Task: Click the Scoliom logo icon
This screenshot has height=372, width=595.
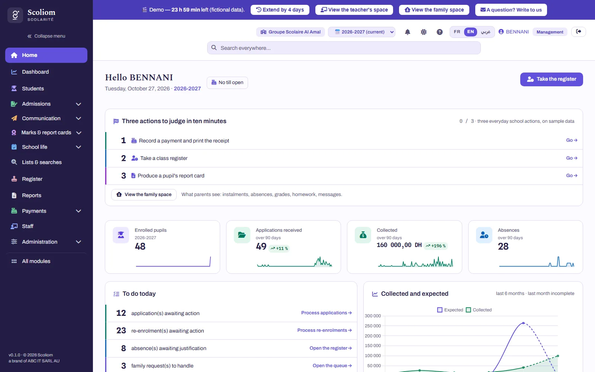Action: coord(15,15)
